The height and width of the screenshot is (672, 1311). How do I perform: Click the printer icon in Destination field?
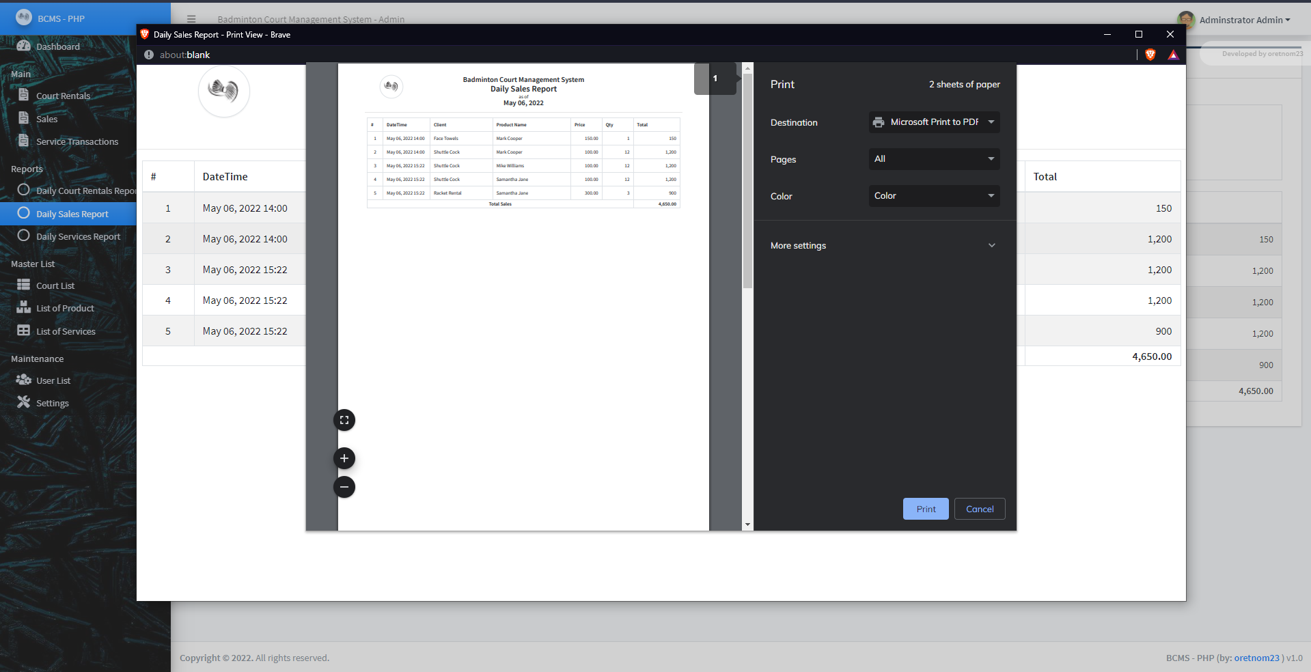(879, 122)
